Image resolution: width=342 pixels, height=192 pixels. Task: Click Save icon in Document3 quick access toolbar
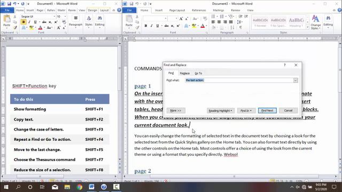tap(131, 4)
